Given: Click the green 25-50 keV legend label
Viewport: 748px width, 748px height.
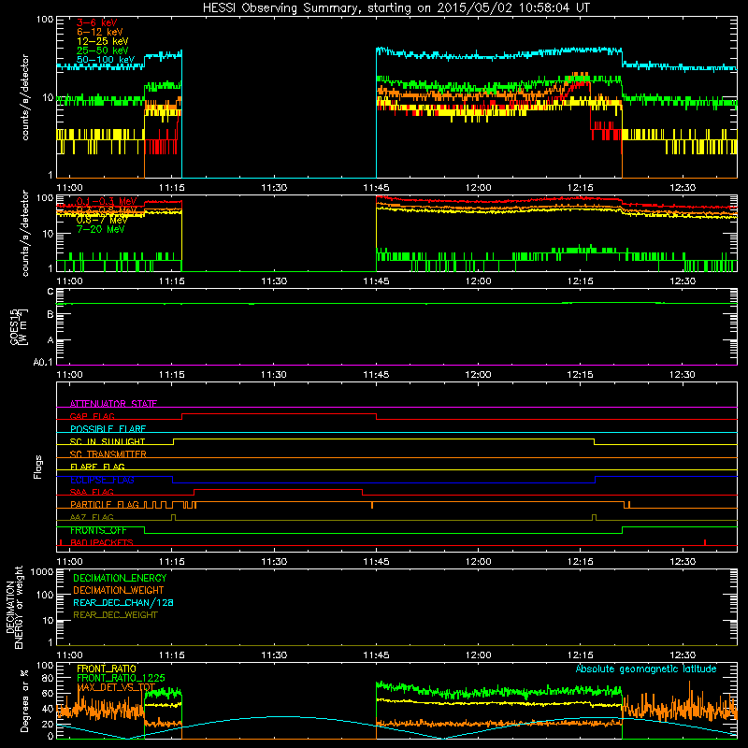Looking at the screenshot, I should pos(102,50).
